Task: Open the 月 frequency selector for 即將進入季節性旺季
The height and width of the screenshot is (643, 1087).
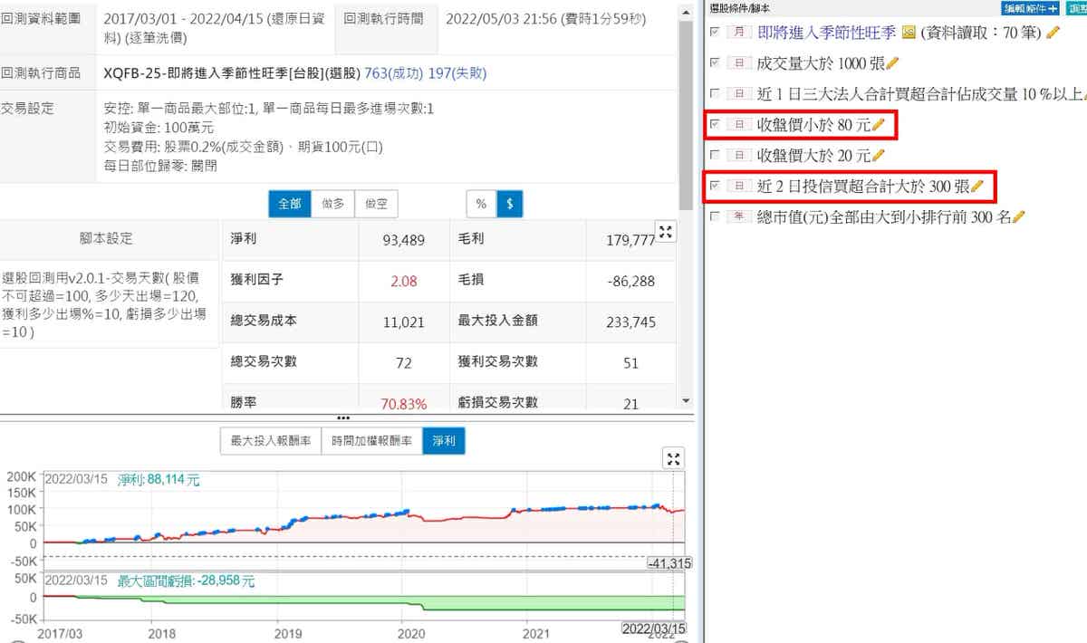Action: (739, 33)
